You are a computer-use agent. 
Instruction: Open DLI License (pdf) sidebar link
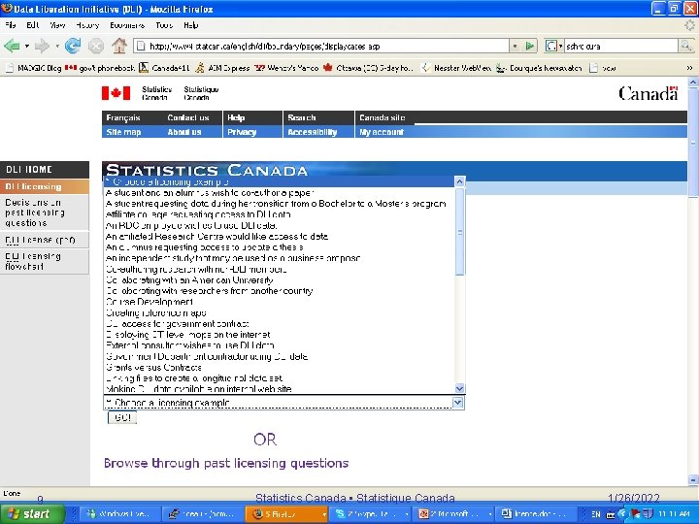click(x=45, y=240)
